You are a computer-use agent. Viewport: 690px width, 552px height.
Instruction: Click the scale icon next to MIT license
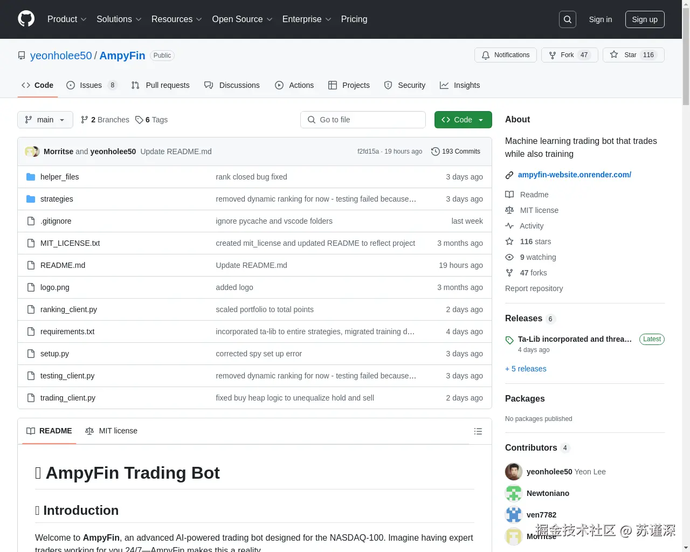(509, 210)
